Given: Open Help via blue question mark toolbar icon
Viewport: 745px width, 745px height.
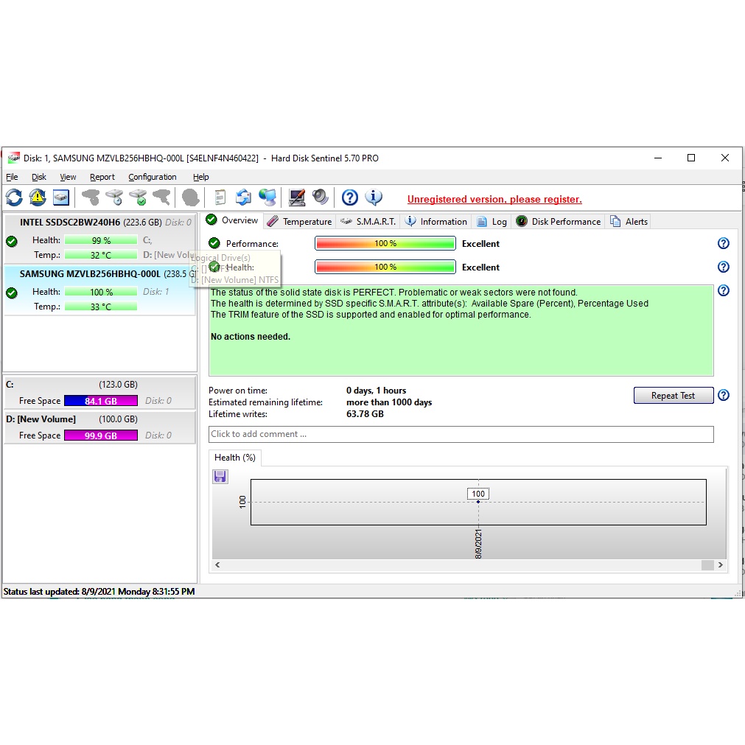Looking at the screenshot, I should [x=350, y=197].
